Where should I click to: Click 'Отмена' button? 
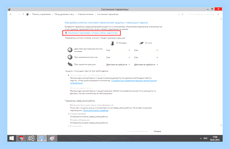point(157,132)
